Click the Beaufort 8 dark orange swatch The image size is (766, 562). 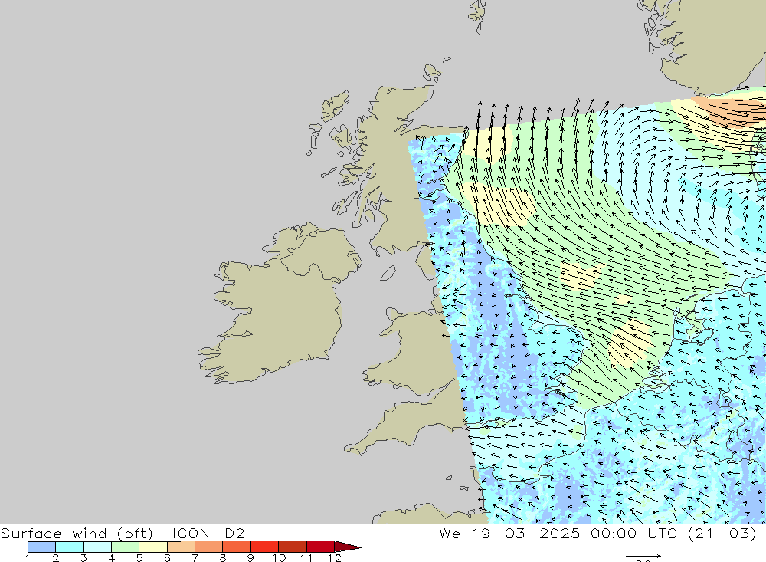(x=237, y=547)
